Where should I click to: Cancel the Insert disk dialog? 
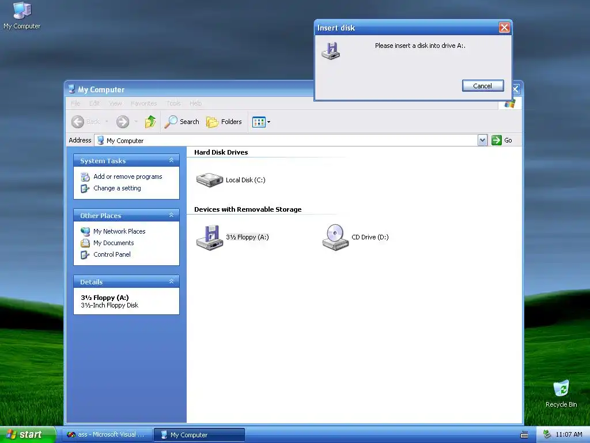(482, 86)
